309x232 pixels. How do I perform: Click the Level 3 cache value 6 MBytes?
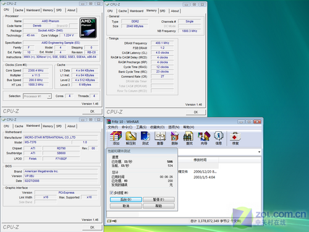click(x=85, y=85)
